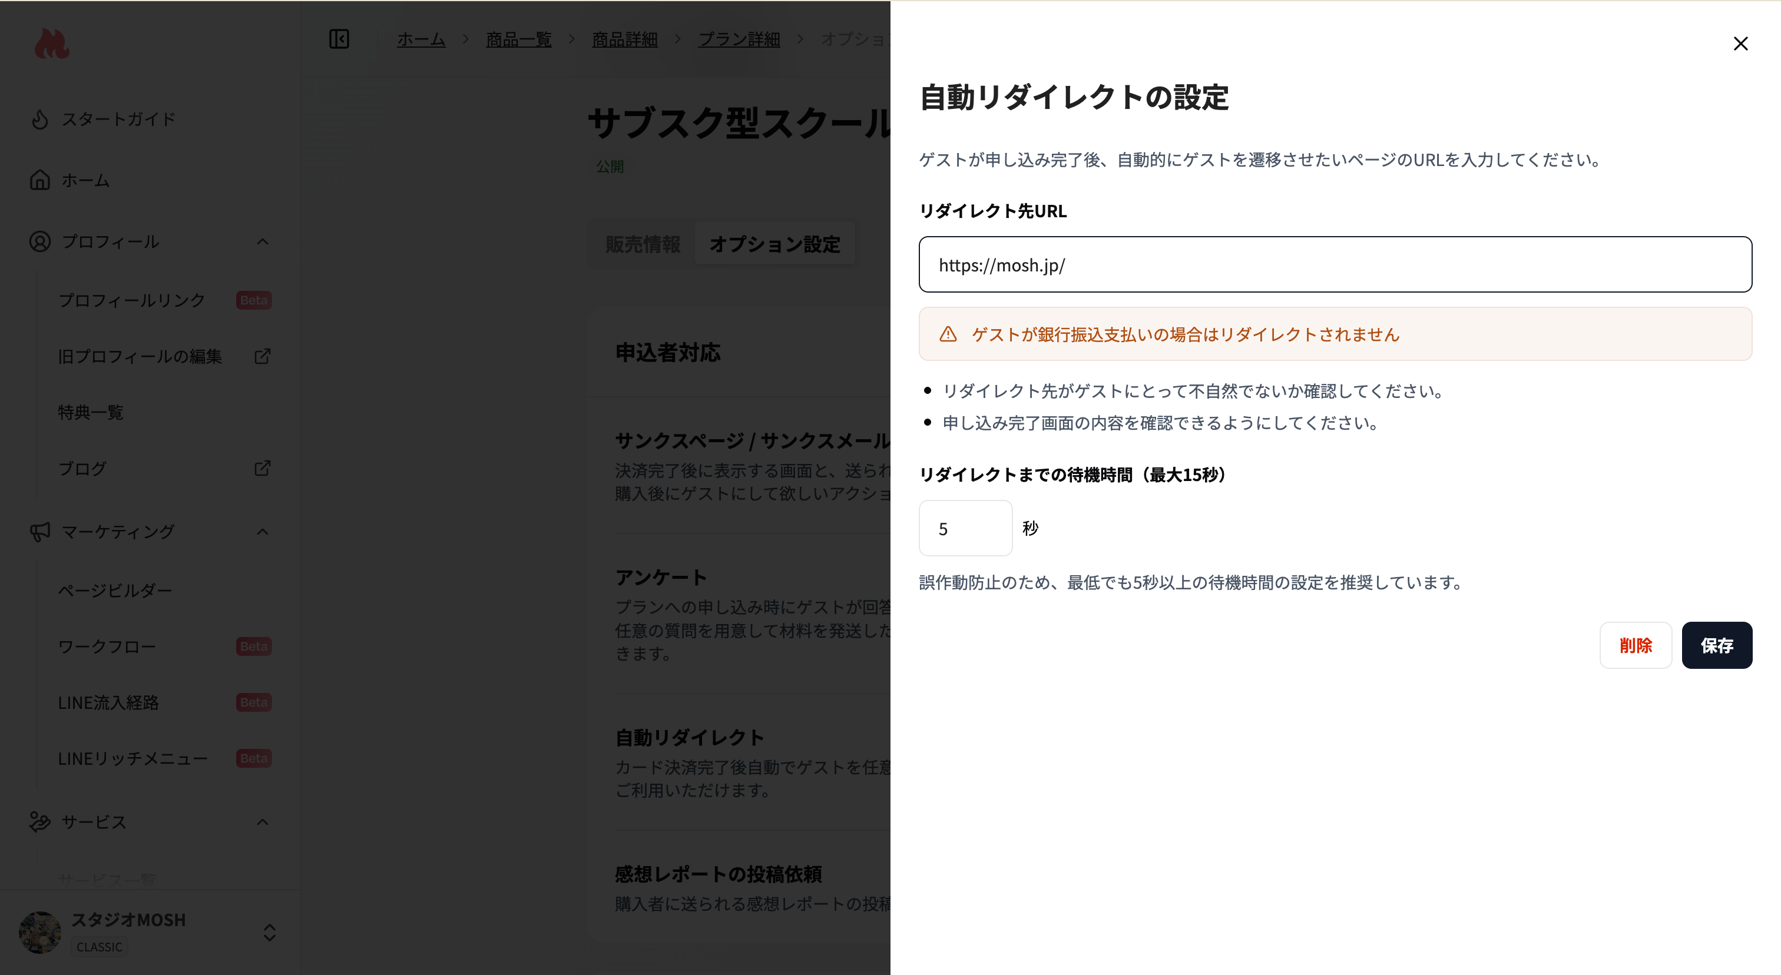The width and height of the screenshot is (1781, 975).
Task: Open LINE流入経路 in sidebar
Action: pyautogui.click(x=108, y=702)
